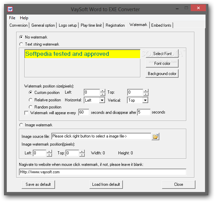Open Vertical alignment dropdown
215x202 pixels.
pyautogui.click(x=145, y=100)
